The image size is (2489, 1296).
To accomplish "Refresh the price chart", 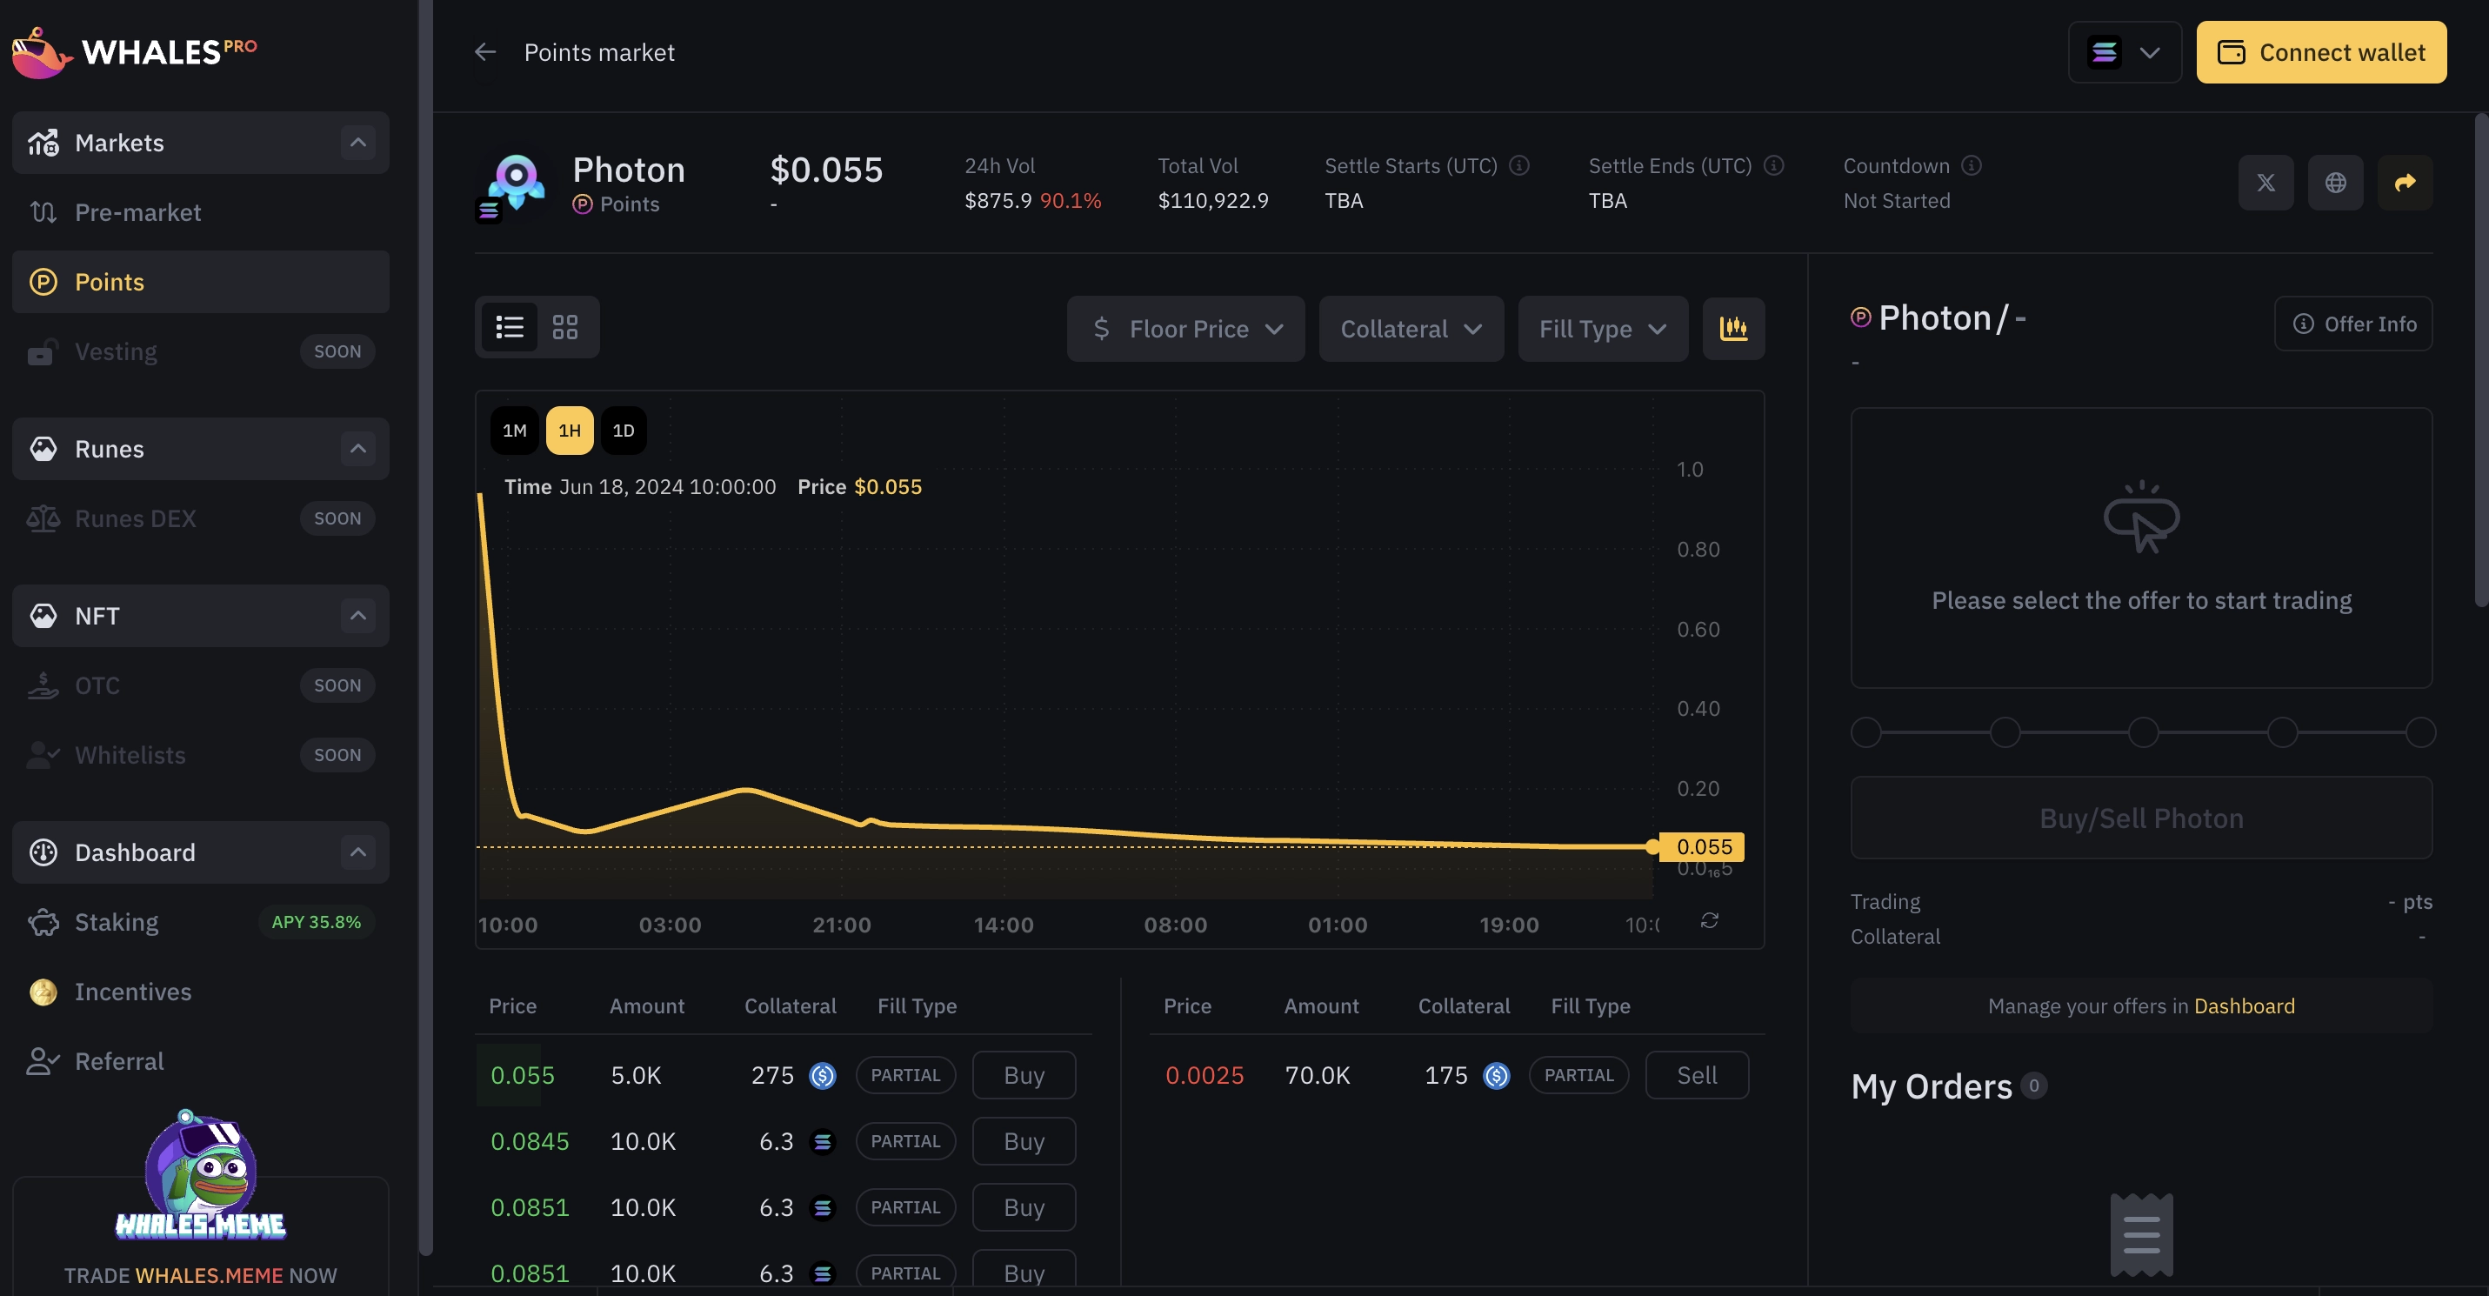I will (1709, 920).
